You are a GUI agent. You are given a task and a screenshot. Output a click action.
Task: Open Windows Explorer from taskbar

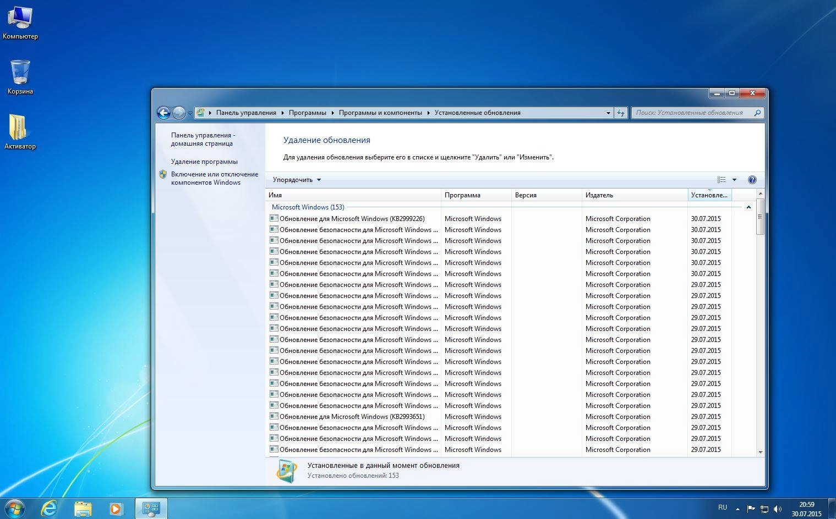pos(83,509)
